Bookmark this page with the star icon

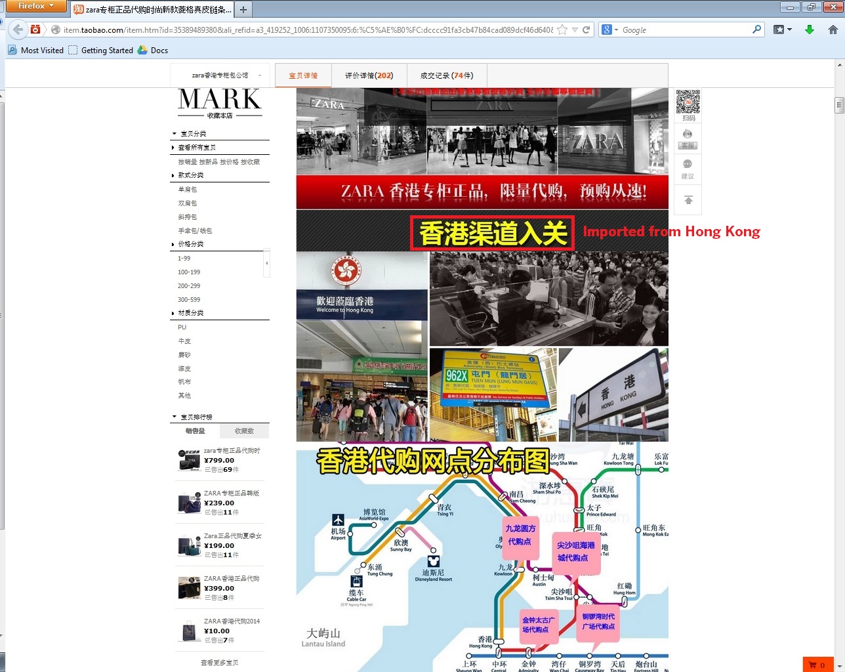tap(562, 30)
